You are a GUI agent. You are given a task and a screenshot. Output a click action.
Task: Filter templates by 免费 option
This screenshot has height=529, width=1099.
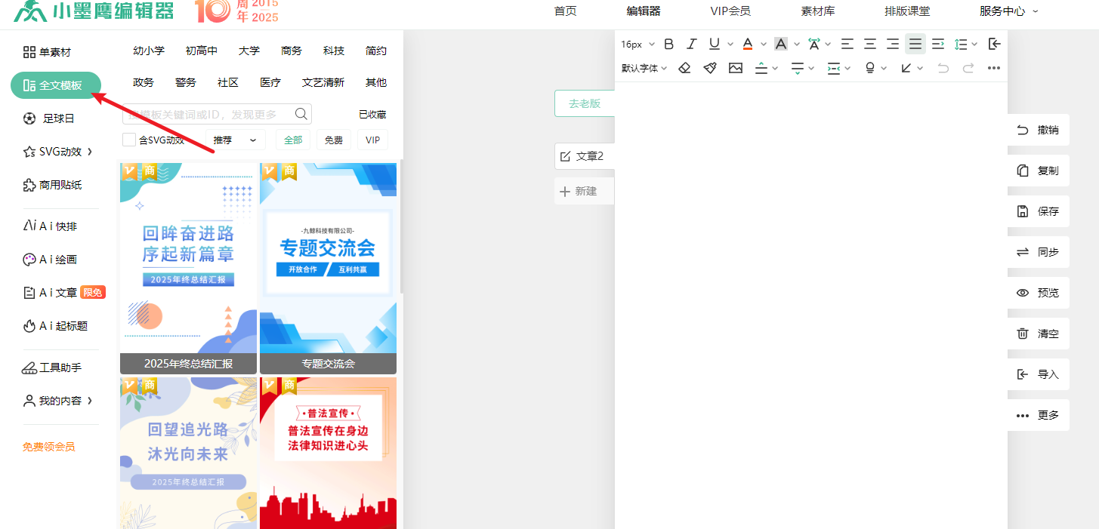[333, 140]
